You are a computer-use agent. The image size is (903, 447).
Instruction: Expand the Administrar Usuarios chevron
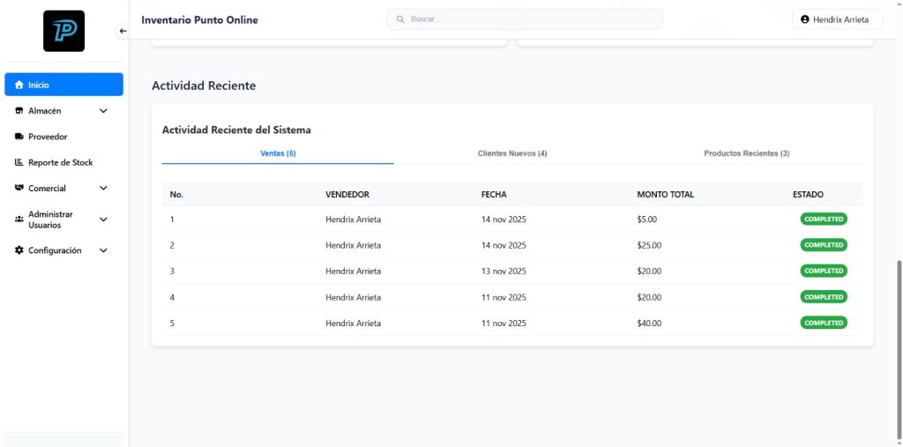pyautogui.click(x=103, y=220)
